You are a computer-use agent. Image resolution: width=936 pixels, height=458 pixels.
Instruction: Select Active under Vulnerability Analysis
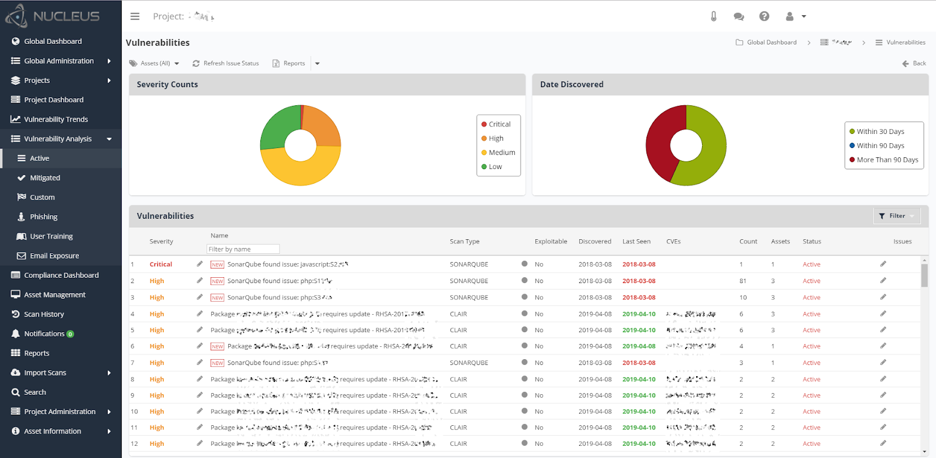coord(61,158)
